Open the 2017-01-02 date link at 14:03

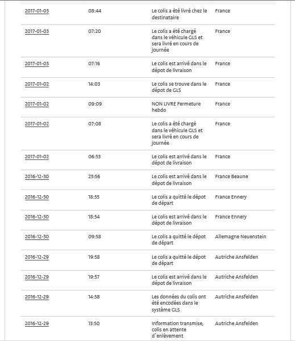coord(37,84)
